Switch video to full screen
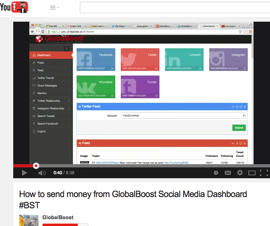Viewport: 270px width, 226px height. click(x=264, y=173)
